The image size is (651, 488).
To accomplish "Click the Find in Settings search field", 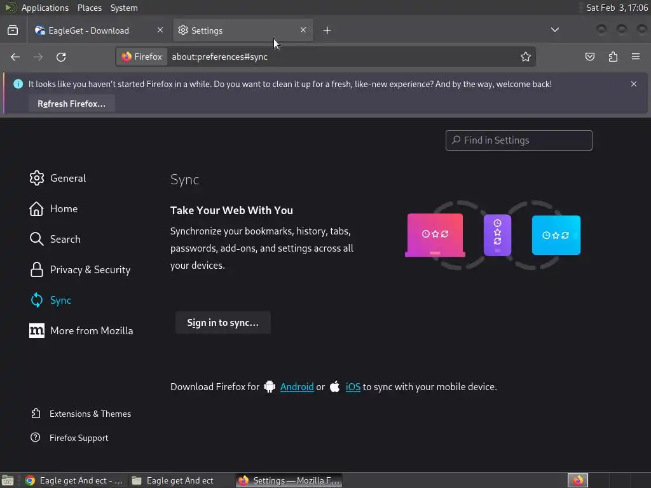I will pyautogui.click(x=519, y=140).
